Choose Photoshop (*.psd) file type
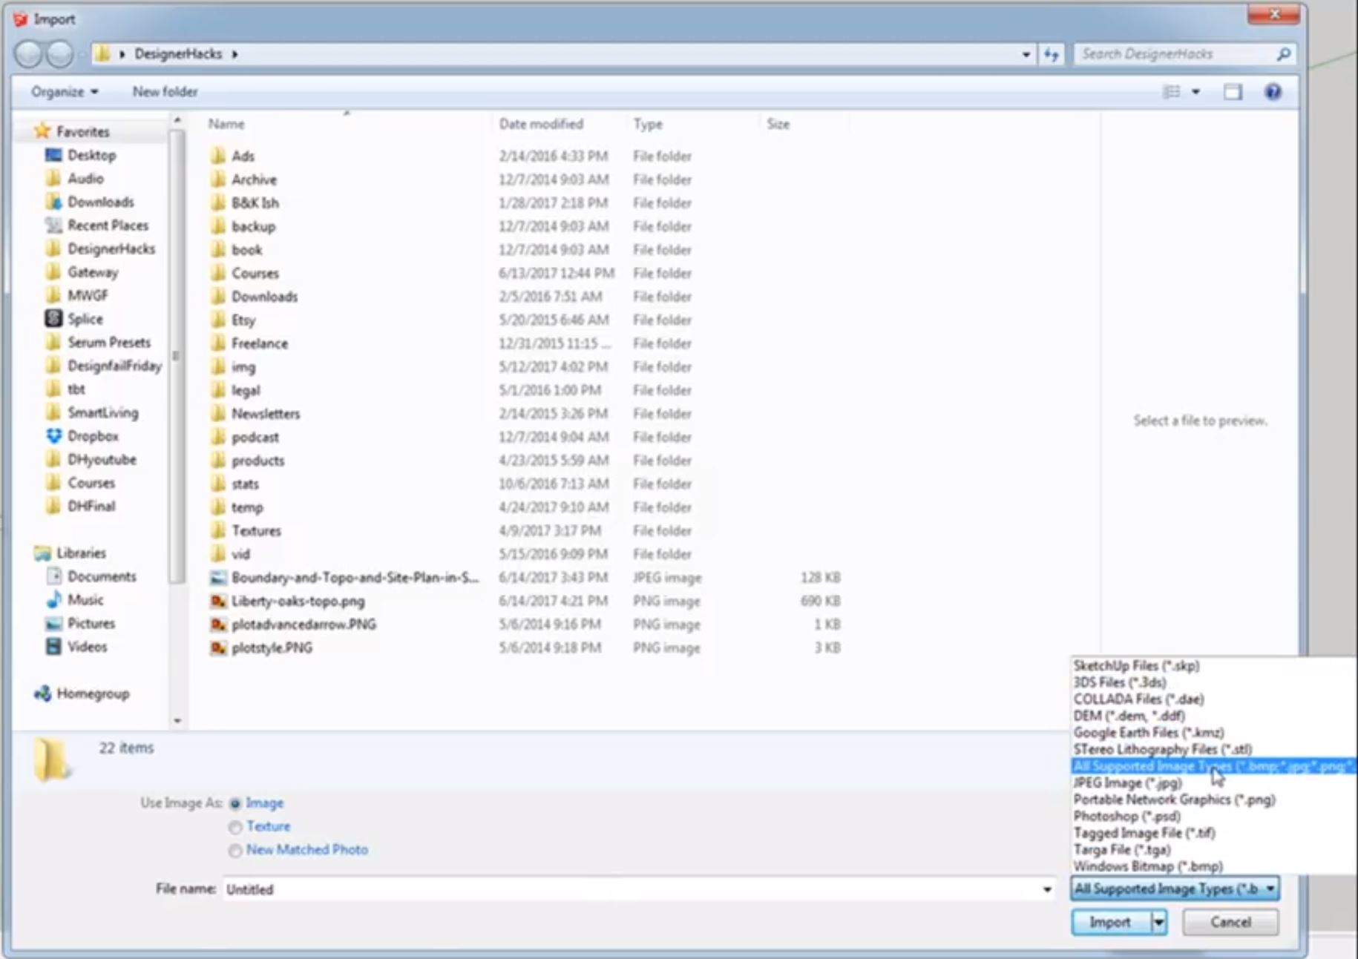Image resolution: width=1358 pixels, height=959 pixels. coord(1126,817)
